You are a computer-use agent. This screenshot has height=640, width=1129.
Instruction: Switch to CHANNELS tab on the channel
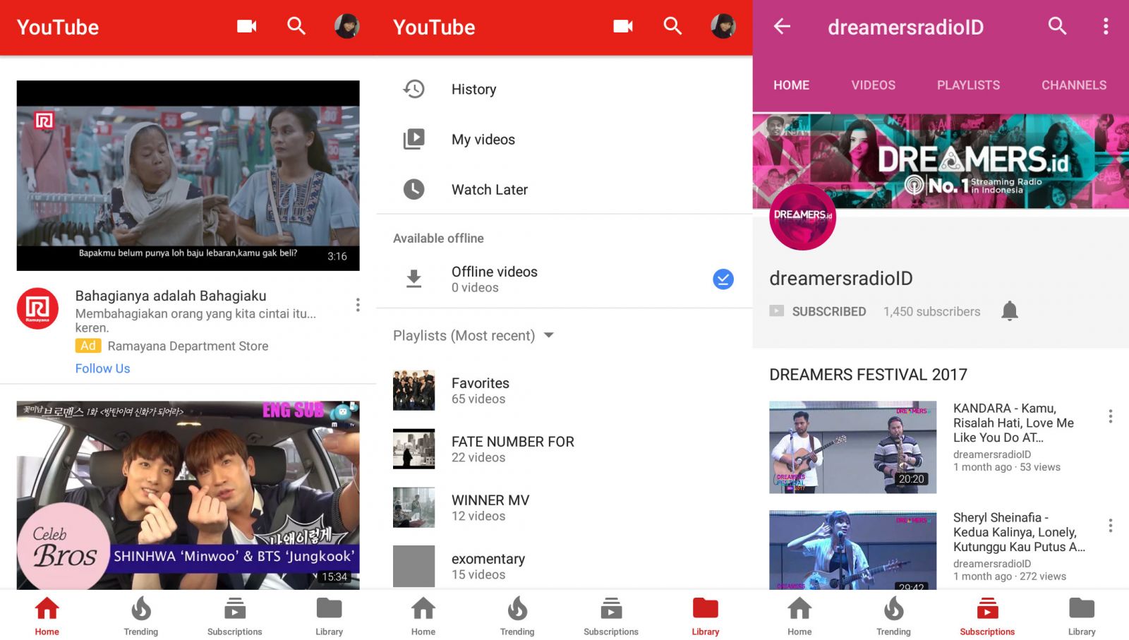1074,85
